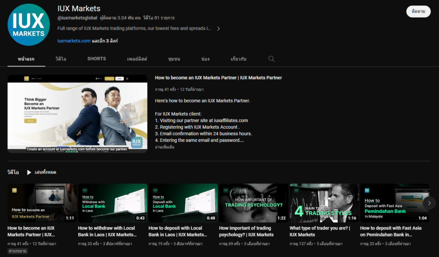Open the How to become IUX Partner thumbnail
Image resolution: width=439 pixels, height=257 pixels.
[x=42, y=203]
